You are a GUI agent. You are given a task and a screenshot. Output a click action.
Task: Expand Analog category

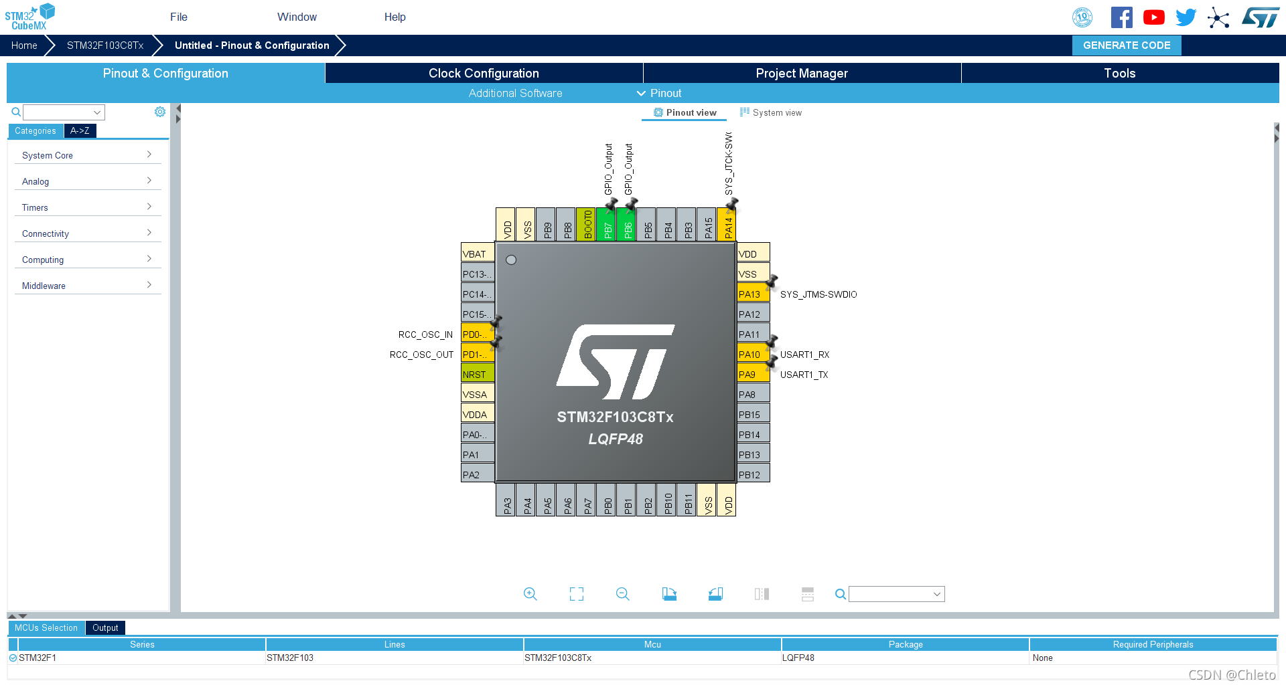[88, 181]
